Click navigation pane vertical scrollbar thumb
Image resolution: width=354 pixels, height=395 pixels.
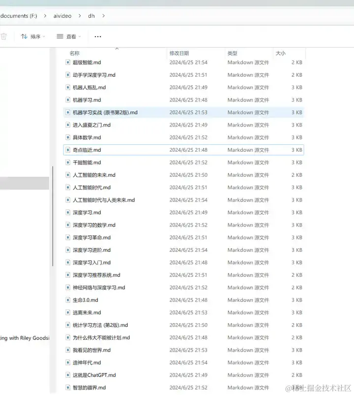point(53,216)
